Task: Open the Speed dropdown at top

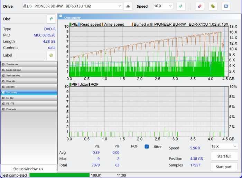Action: (163, 6)
